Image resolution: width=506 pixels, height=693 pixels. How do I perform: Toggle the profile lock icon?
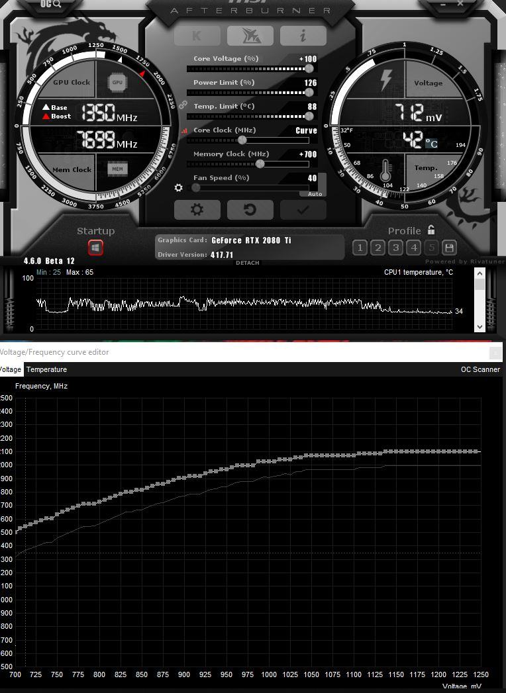click(x=431, y=230)
